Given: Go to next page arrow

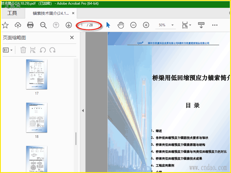Looking at the screenshot, I should coord(69,25).
